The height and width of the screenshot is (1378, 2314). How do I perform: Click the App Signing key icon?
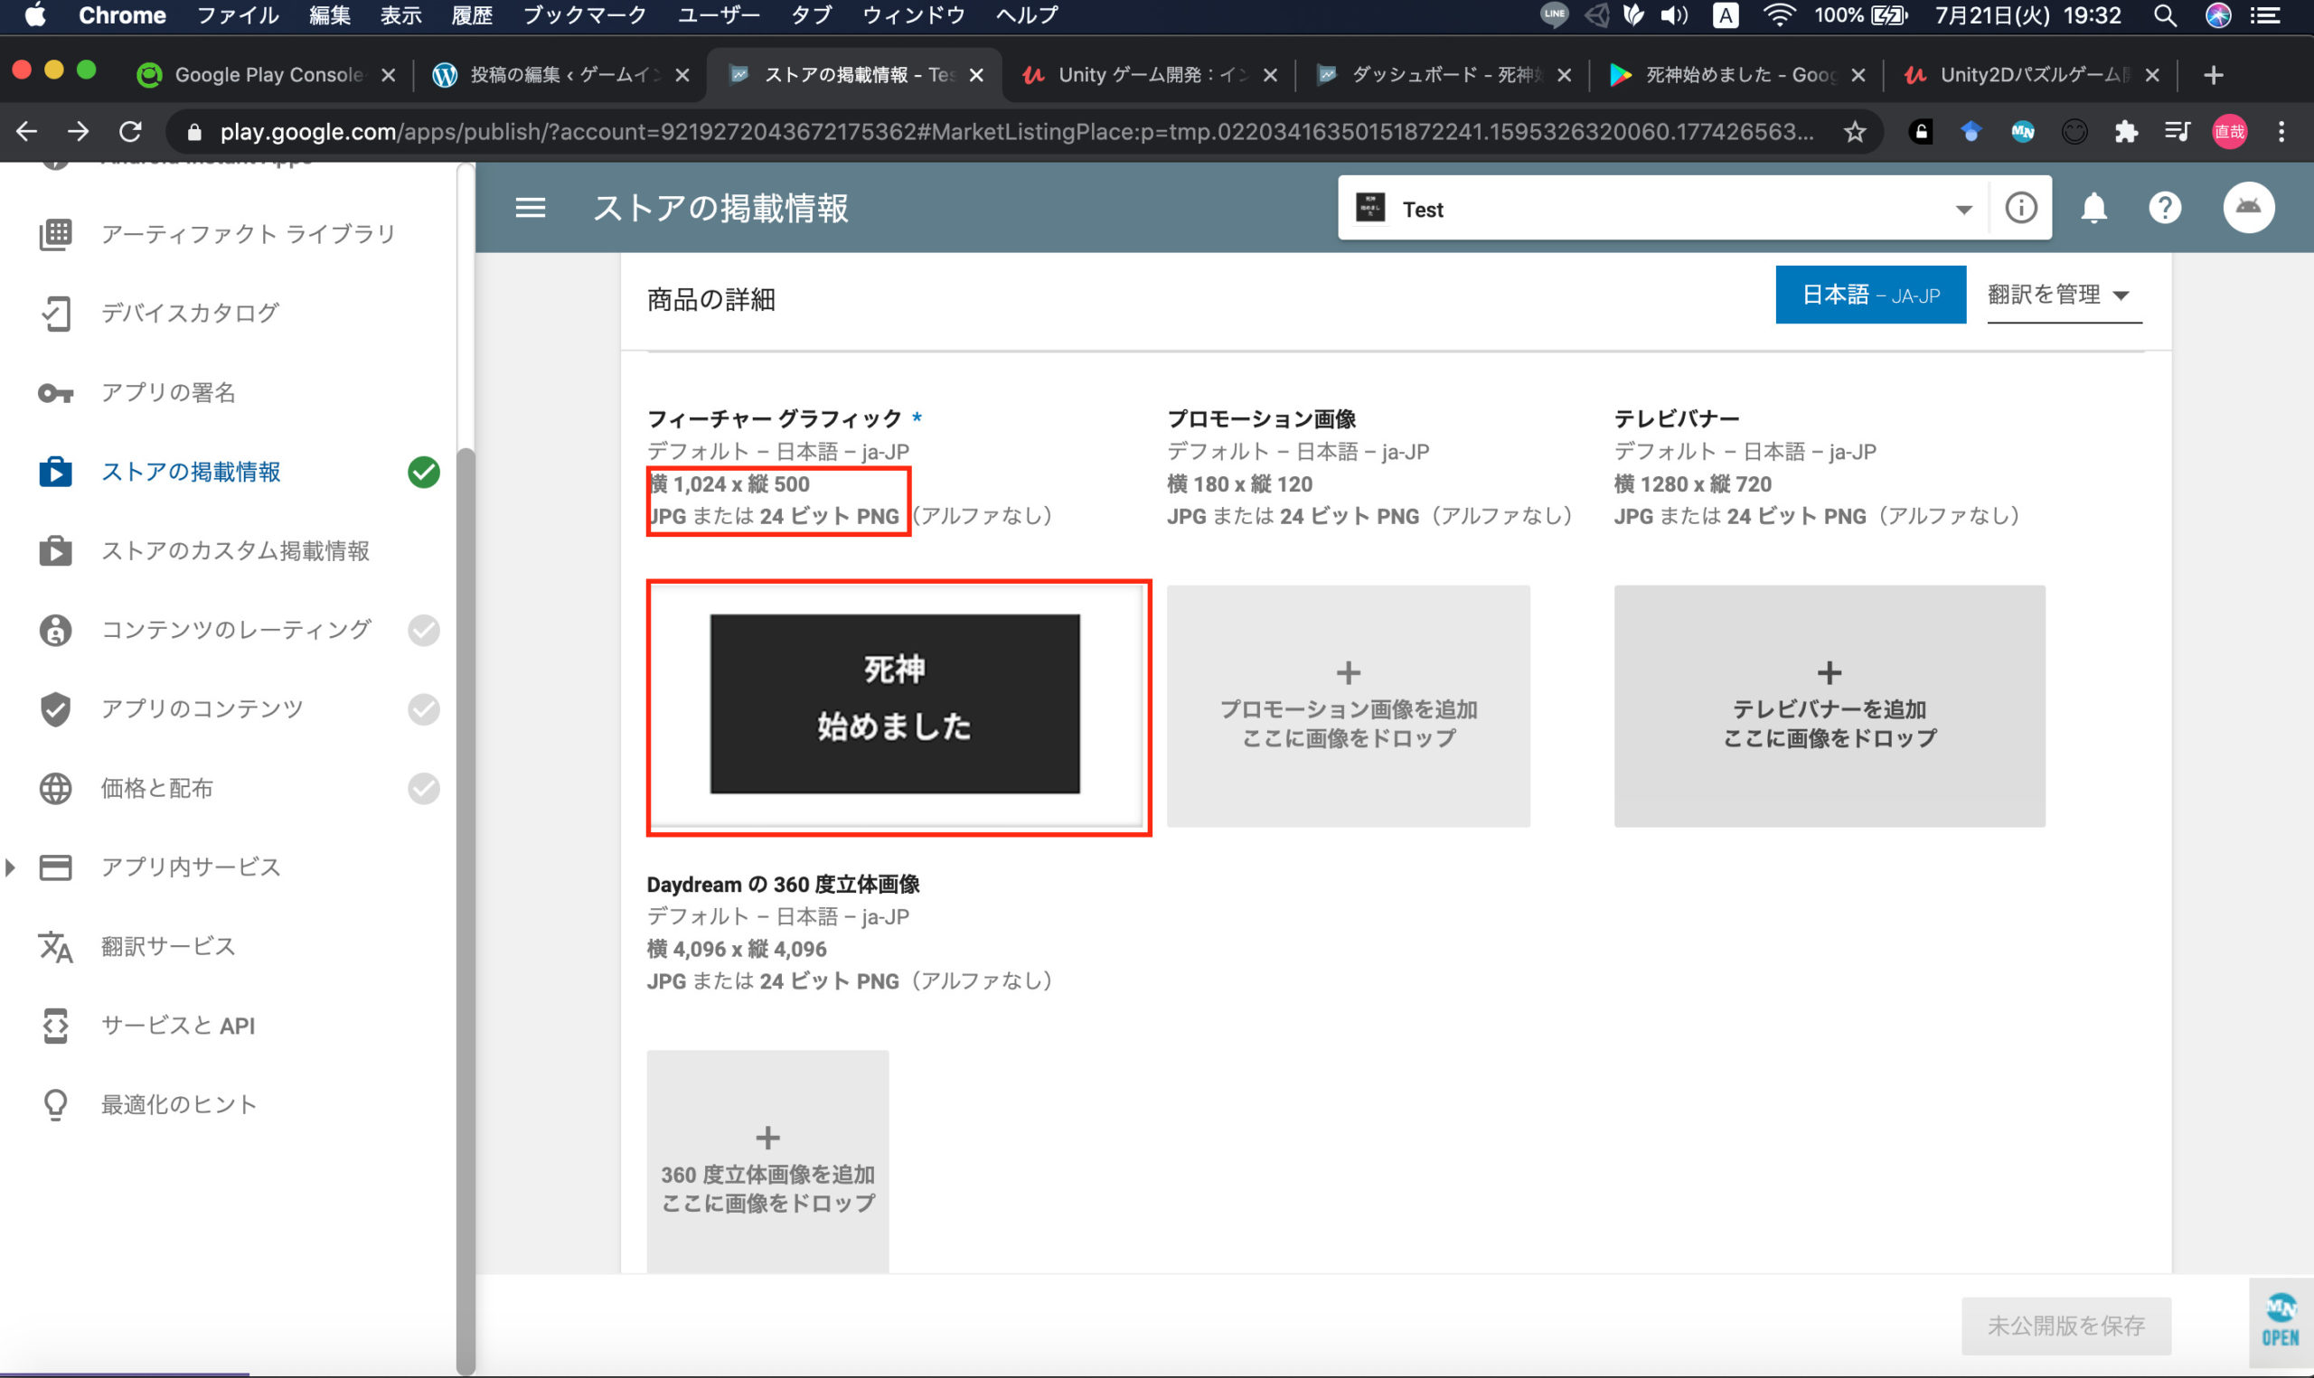56,393
